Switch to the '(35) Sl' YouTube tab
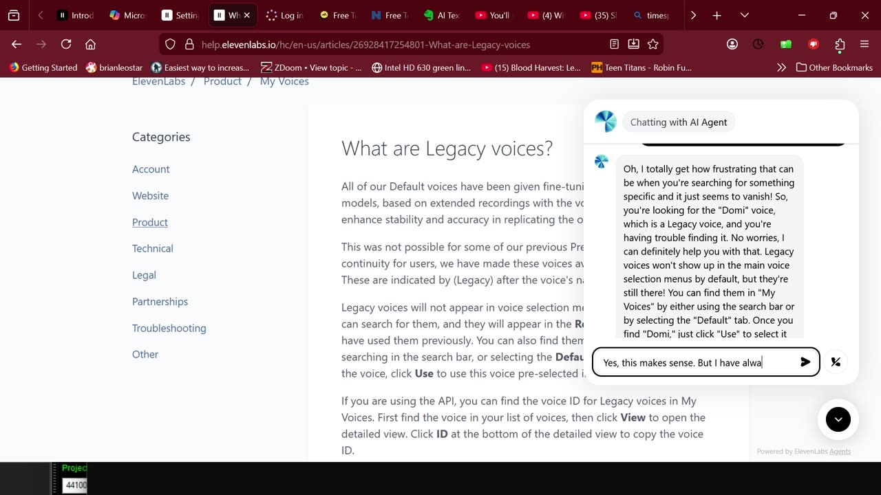881x495 pixels. click(x=599, y=15)
